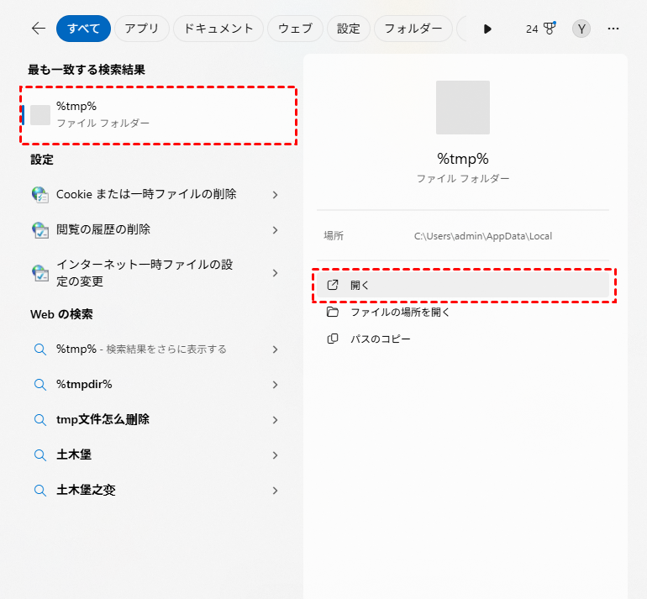Switch to the ドキュメント tab
Image resolution: width=647 pixels, height=599 pixels.
218,29
